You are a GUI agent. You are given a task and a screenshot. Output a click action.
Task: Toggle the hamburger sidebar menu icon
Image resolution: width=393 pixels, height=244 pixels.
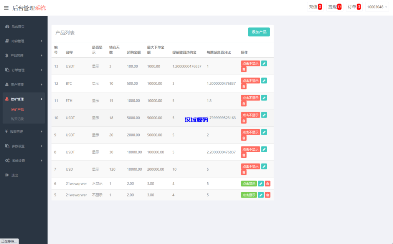coord(6,8)
